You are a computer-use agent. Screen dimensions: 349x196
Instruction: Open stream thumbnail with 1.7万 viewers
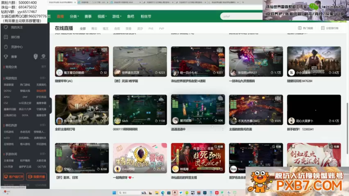pos(256,61)
